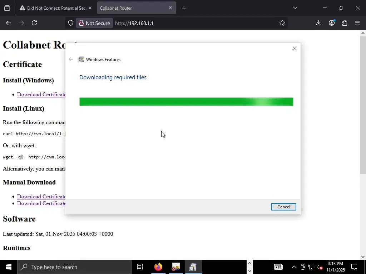The image size is (366, 274).
Task: Close the Windows Features dialog
Action: pos(295,49)
